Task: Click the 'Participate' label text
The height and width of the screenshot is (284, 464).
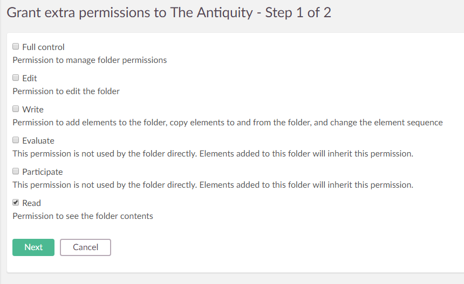Action: 43,172
